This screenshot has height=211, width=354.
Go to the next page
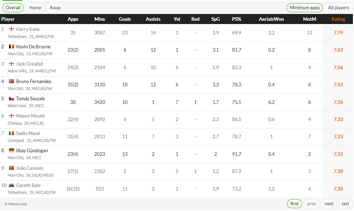(329, 203)
